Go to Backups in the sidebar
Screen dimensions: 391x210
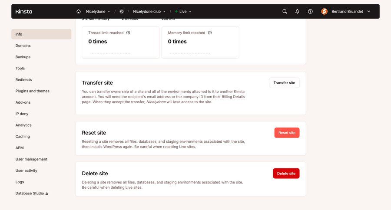[23, 57]
